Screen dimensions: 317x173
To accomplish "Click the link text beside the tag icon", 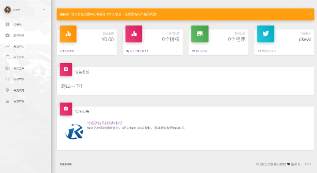I will pyautogui.click(x=139, y=51).
